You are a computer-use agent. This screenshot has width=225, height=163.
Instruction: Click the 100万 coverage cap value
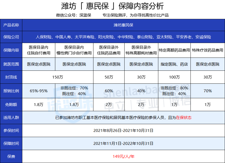[174, 77]
